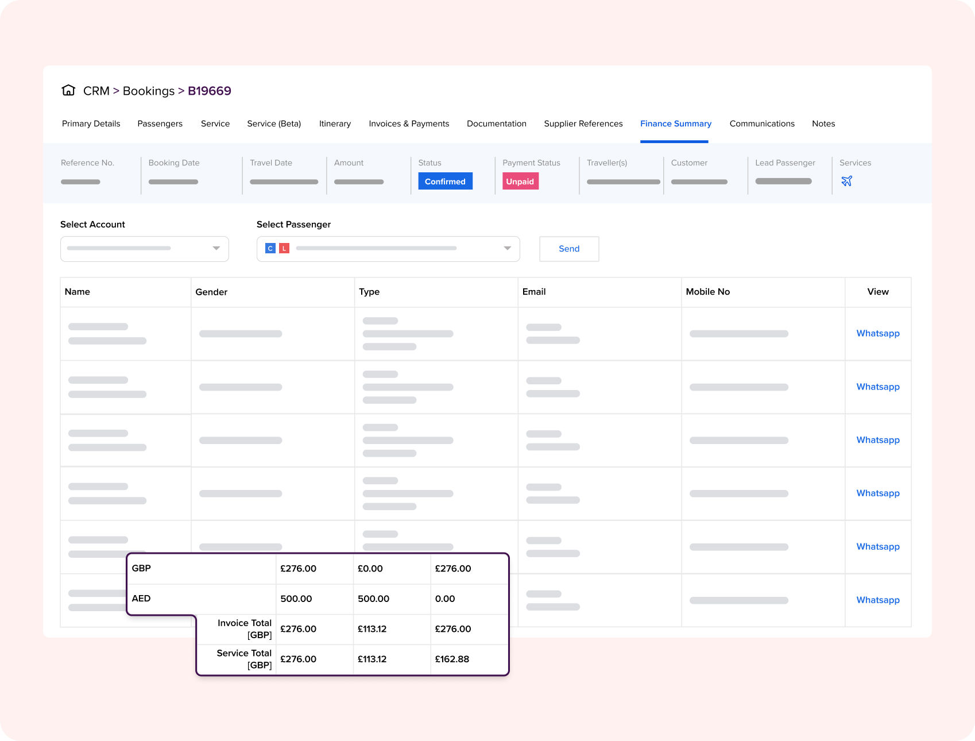Click the airplane Services icon

(846, 181)
